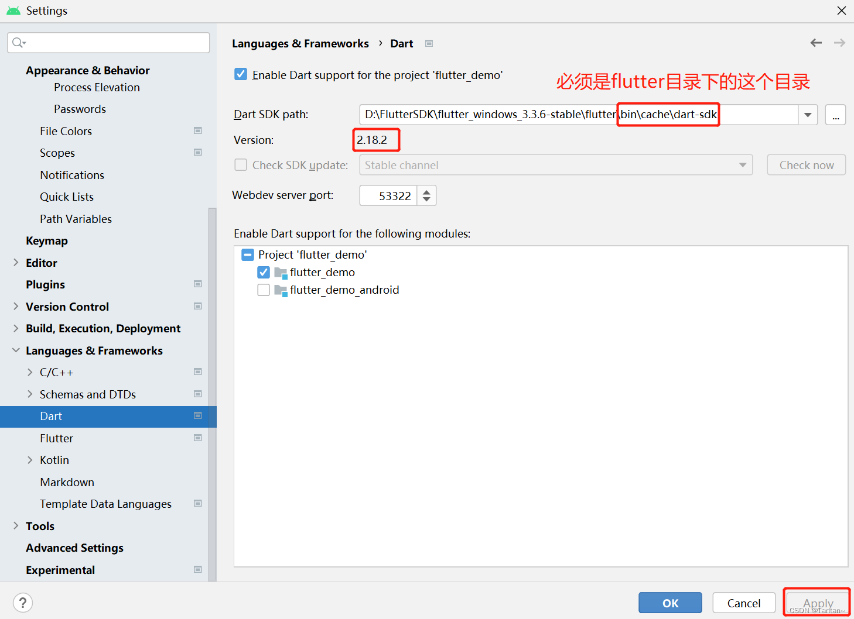This screenshot has height=619, width=854.
Task: Click the settings sidebar scrollbar
Action: click(x=212, y=394)
